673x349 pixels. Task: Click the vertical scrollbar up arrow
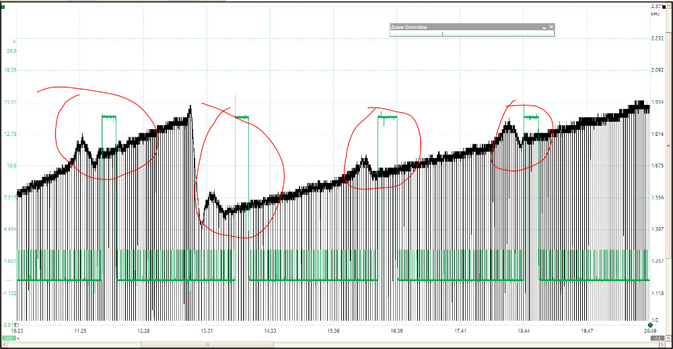668,5
